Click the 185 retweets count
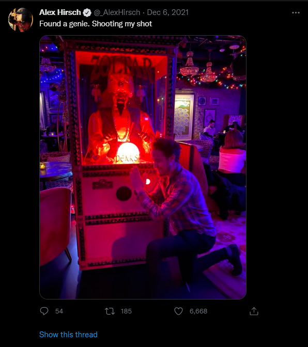Screen dimensions: 308x347 click(x=126, y=311)
